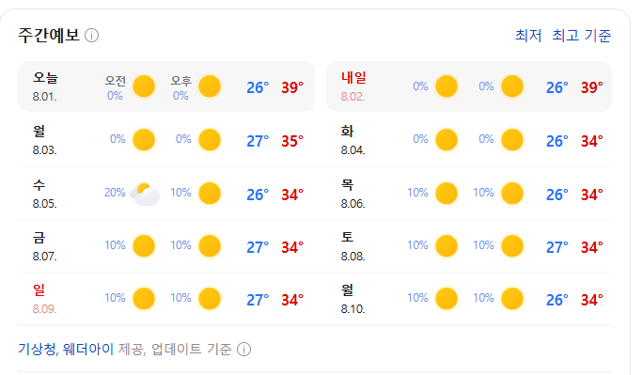Click the 오후 sun icon for 오늘

click(x=210, y=86)
